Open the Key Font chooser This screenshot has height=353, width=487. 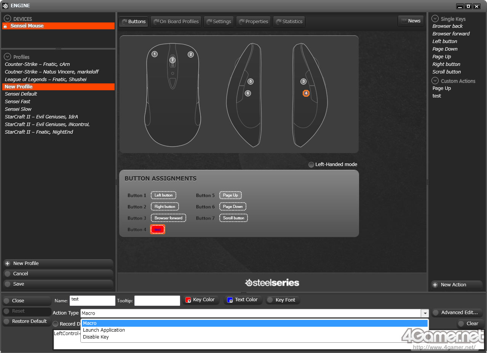click(x=283, y=300)
